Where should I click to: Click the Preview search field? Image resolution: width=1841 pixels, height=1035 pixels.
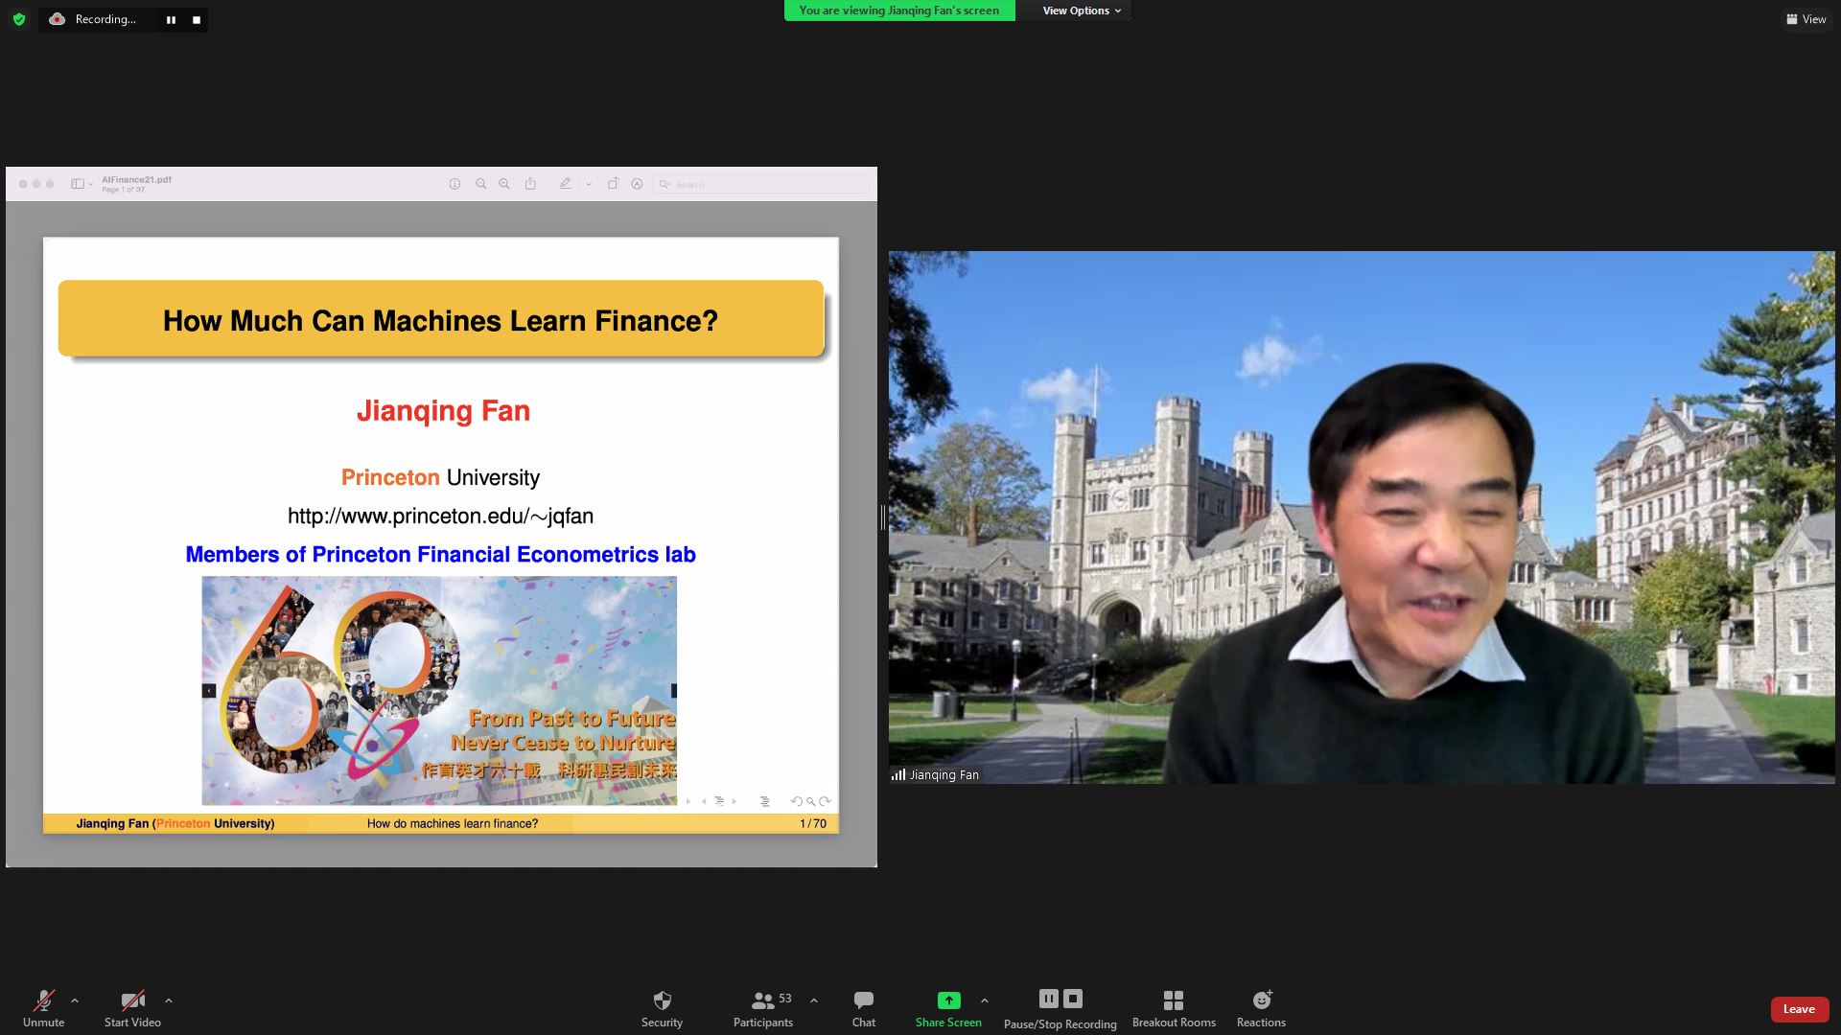[761, 184]
